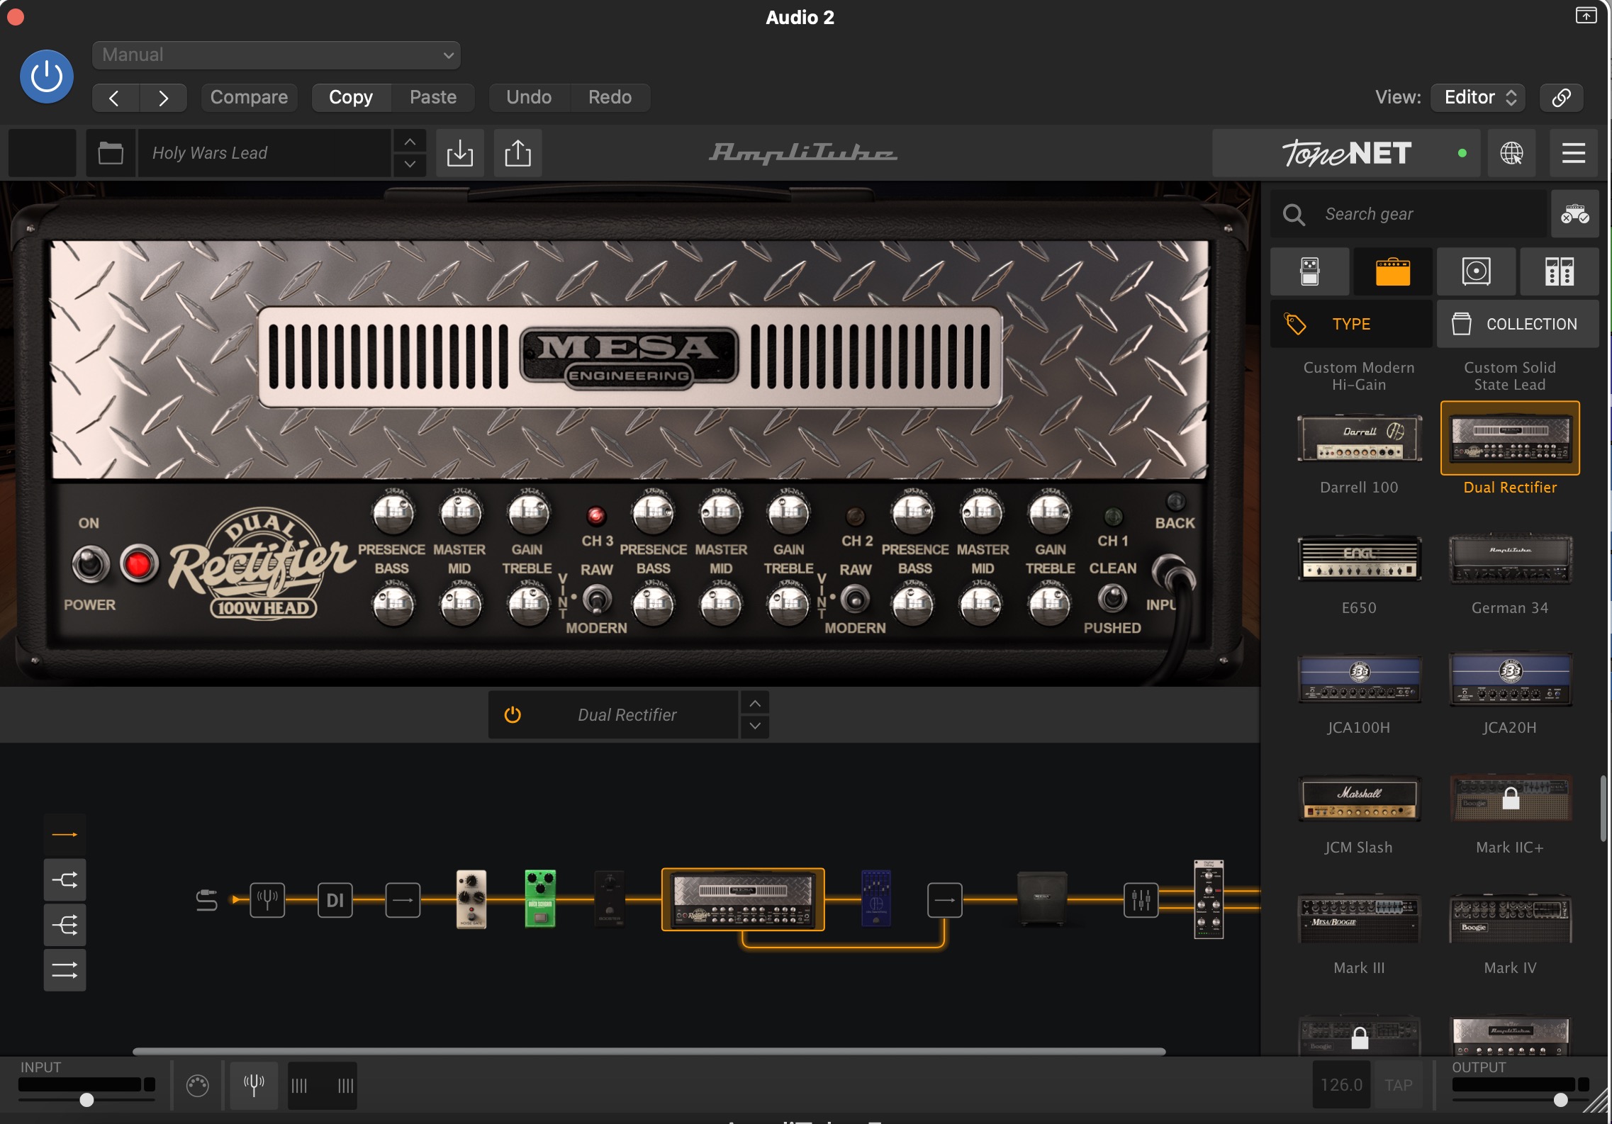Select the Dual Rectifier amp thumbnail
1612x1124 pixels.
click(1510, 439)
